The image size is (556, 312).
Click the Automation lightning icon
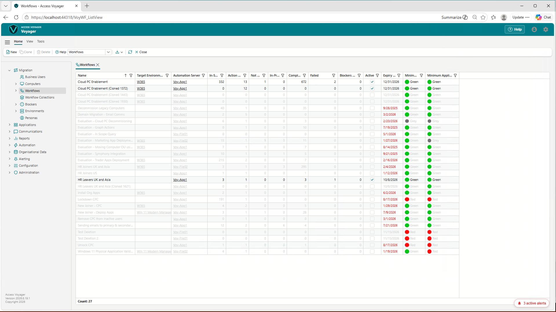(x=16, y=145)
